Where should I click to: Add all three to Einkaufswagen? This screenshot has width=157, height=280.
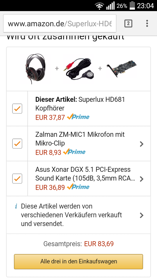(x=78, y=262)
